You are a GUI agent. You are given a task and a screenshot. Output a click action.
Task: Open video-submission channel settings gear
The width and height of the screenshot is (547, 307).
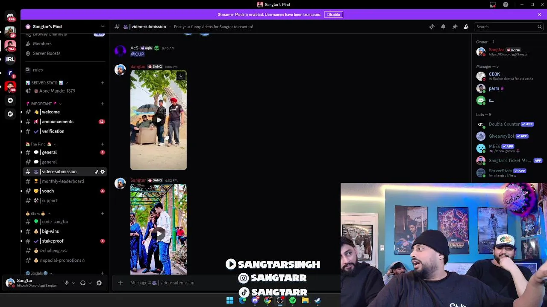point(103,171)
